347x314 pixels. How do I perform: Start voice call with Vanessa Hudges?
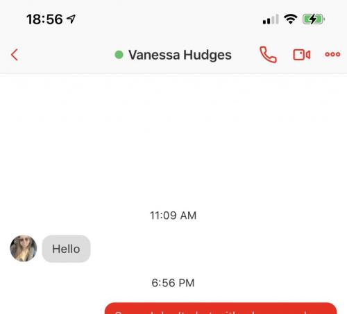pyautogui.click(x=268, y=55)
